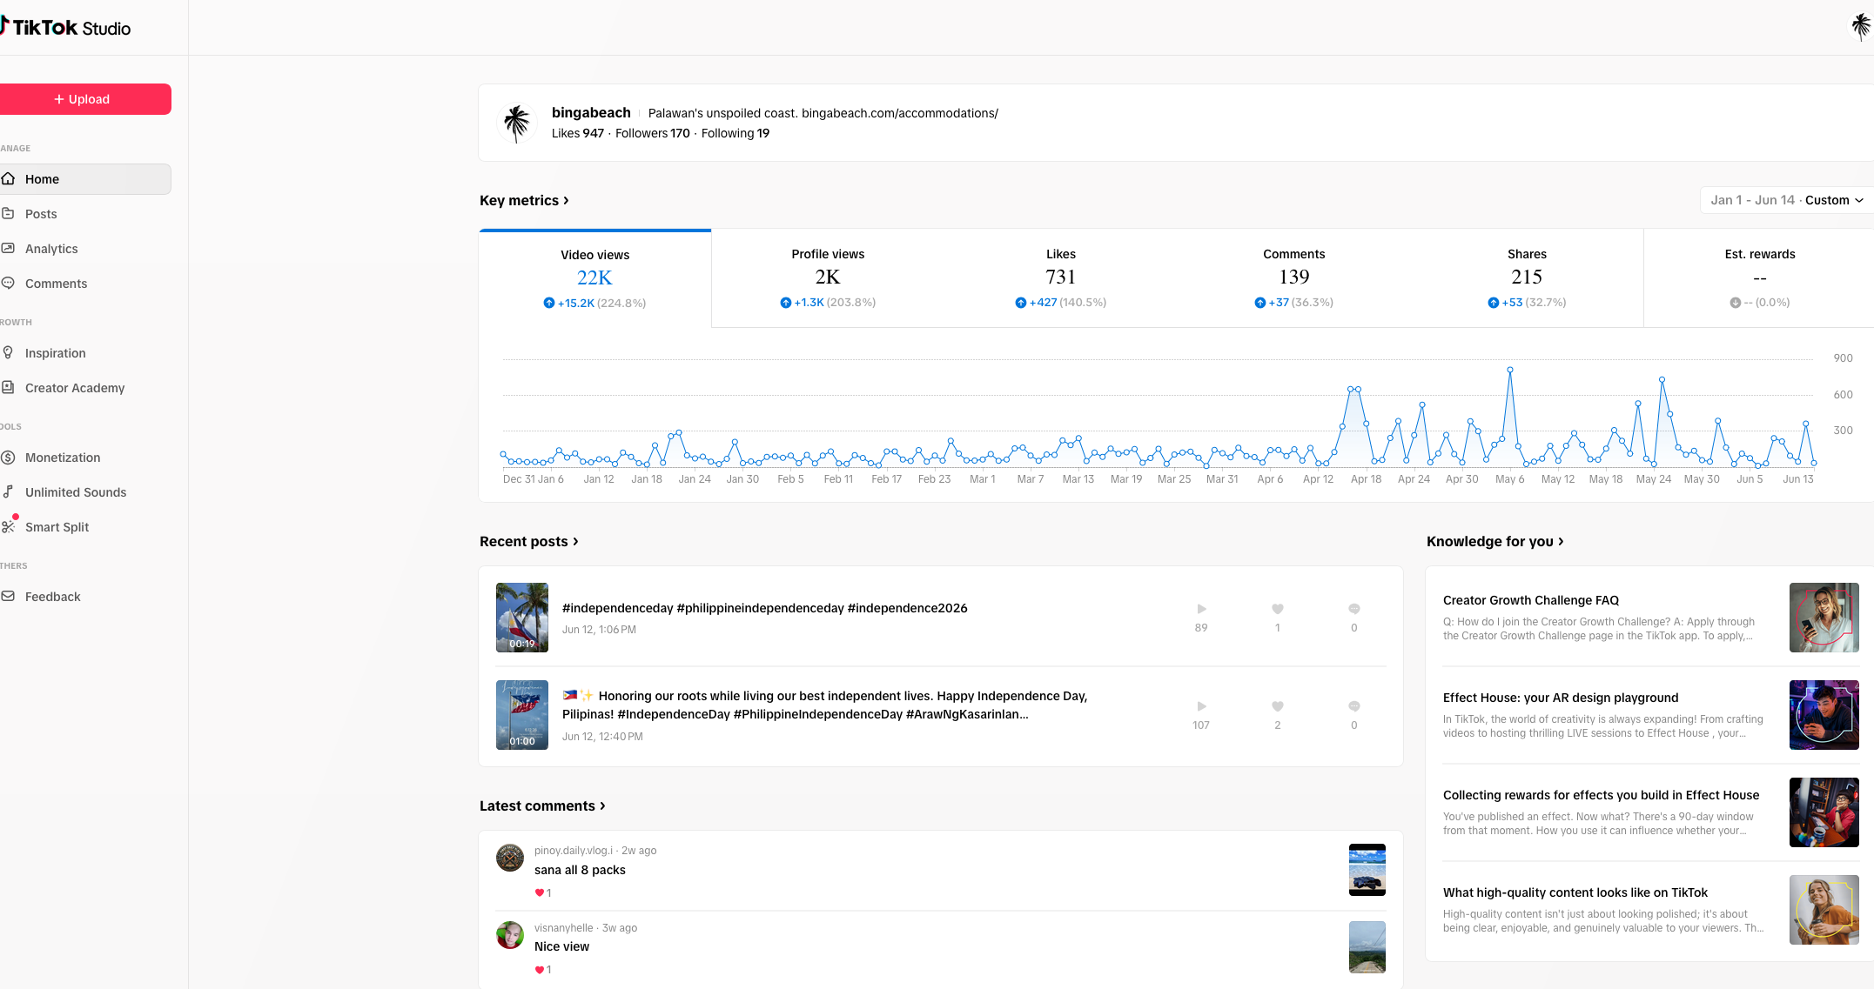
Task: Open the 'Honoring our roots' post title
Action: tap(825, 705)
